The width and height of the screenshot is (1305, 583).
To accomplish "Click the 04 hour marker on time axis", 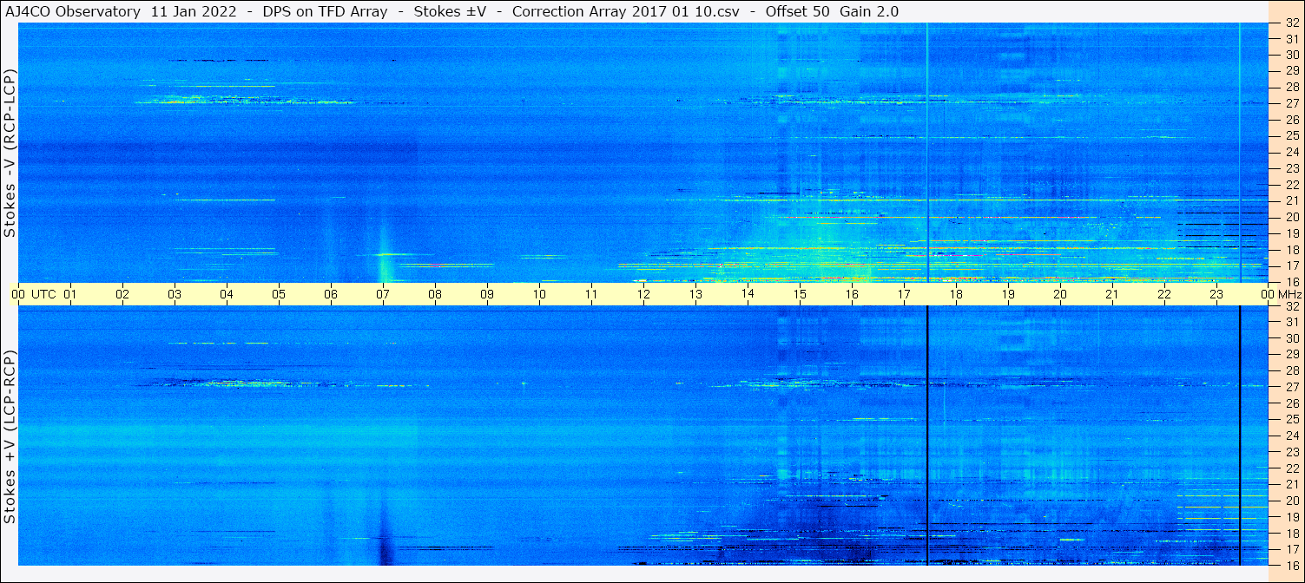I will coord(227,294).
